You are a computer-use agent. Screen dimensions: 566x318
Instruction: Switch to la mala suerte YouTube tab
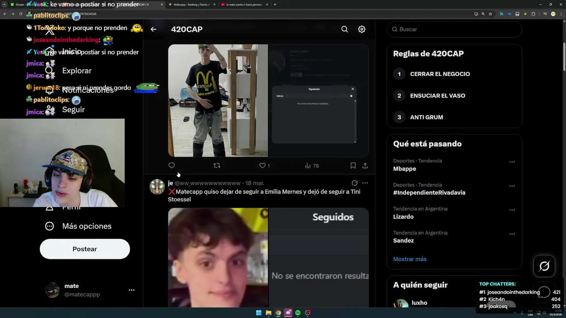(244, 4)
